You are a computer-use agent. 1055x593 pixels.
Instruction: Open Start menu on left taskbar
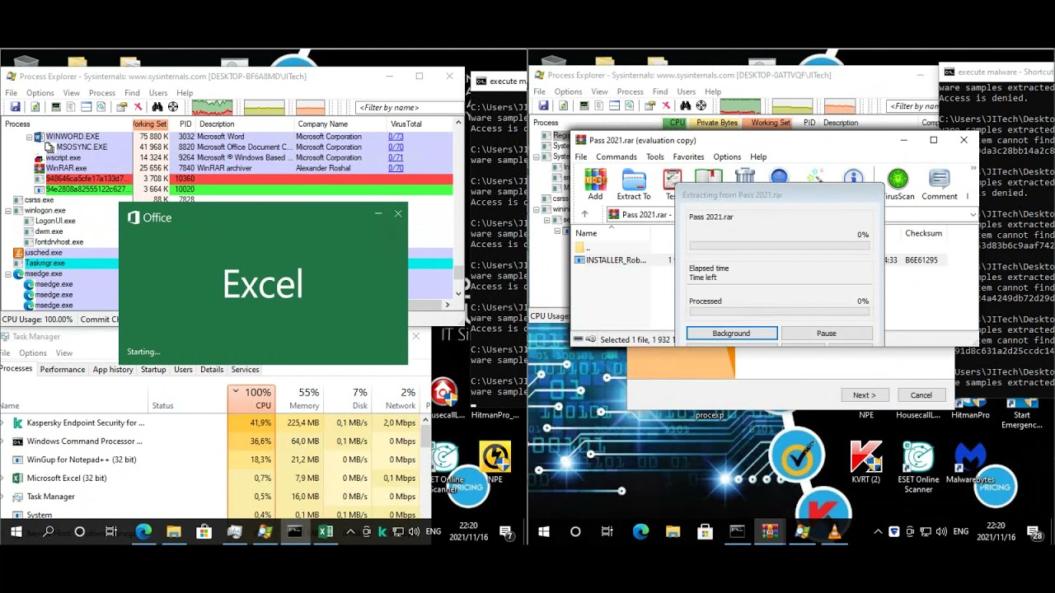[x=16, y=532]
